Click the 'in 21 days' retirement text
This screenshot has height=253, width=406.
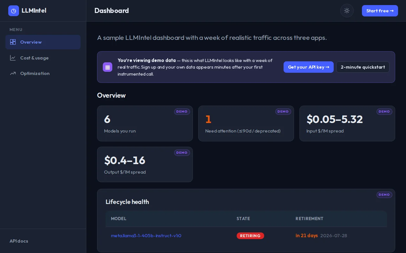point(307,236)
